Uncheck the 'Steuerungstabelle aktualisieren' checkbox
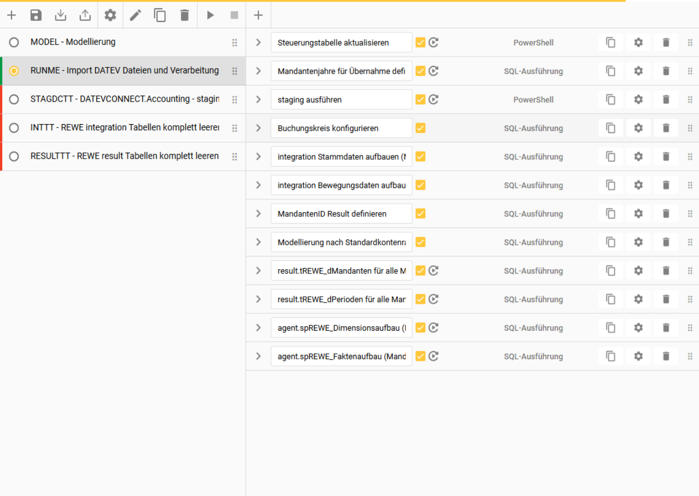699x496 pixels. pos(420,42)
